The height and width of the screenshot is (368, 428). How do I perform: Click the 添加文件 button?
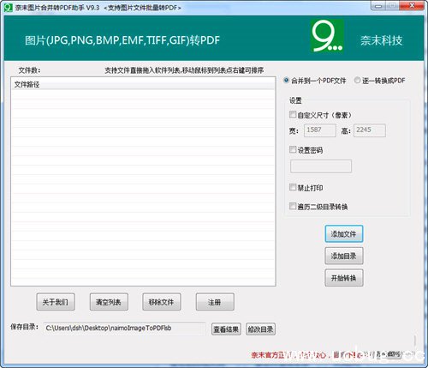click(344, 234)
